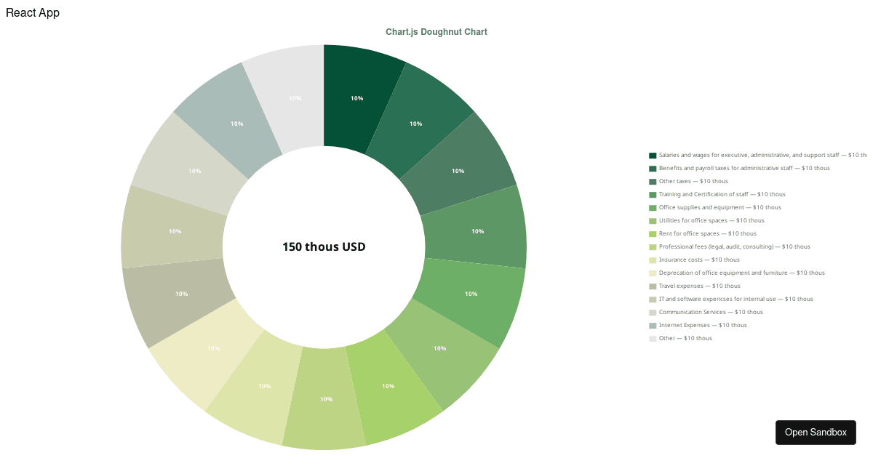This screenshot has width=873, height=458.
Task: Click the 150 thous USD center label
Action: 324,246
